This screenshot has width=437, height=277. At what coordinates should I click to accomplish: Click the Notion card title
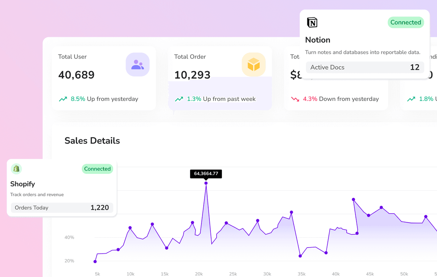click(318, 40)
